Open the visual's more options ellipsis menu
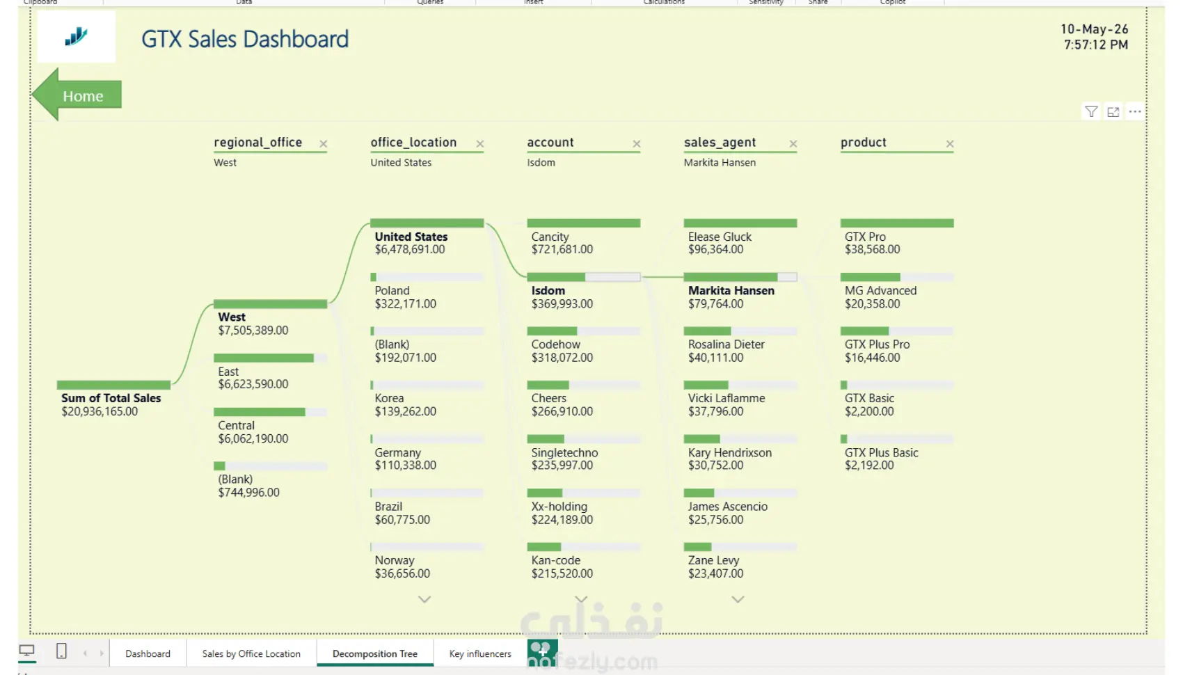 (1135, 111)
